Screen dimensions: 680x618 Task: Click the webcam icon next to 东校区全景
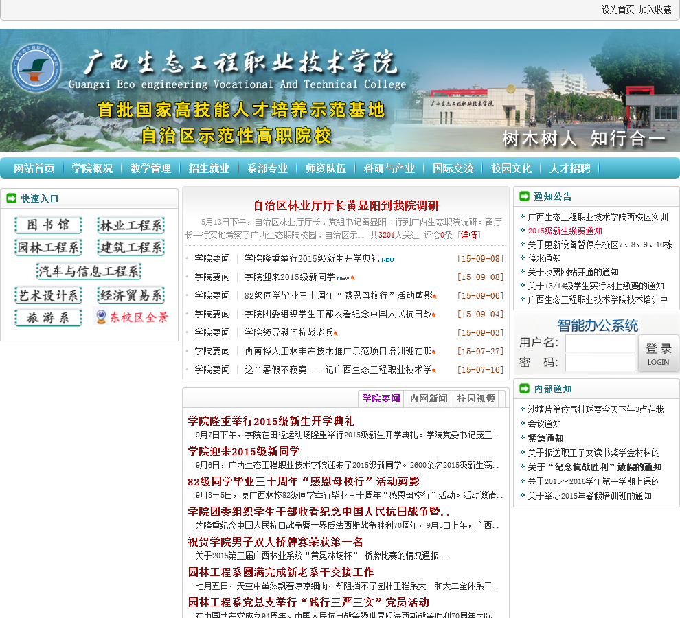[100, 317]
